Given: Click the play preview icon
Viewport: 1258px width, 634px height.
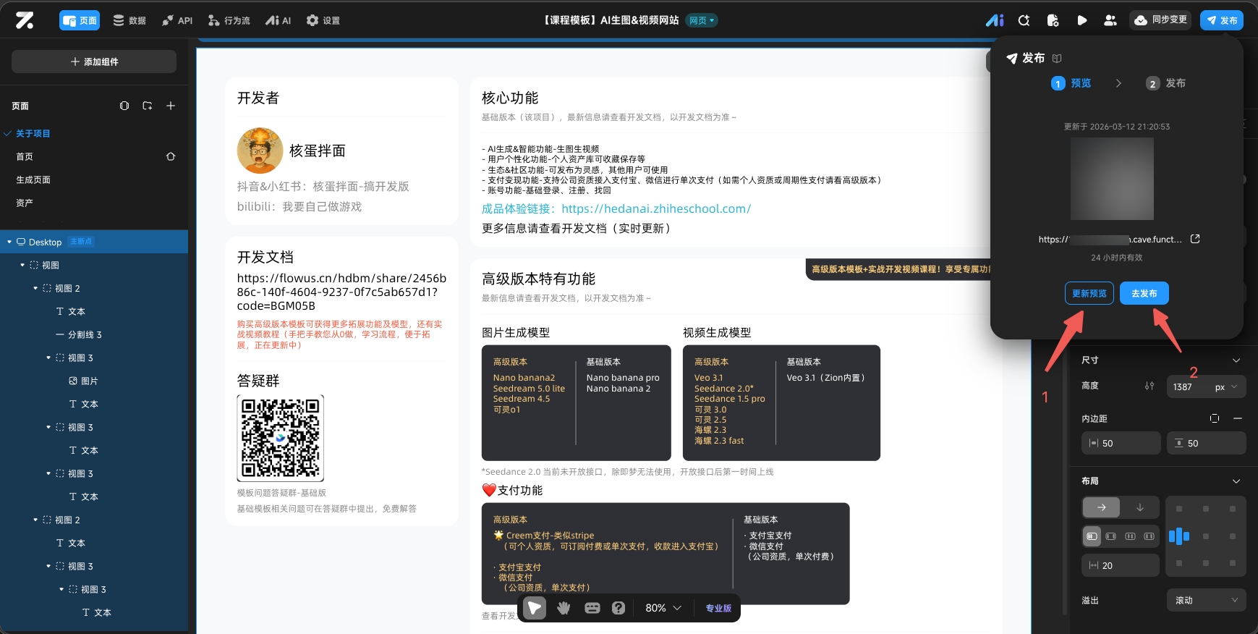Looking at the screenshot, I should coord(1081,20).
